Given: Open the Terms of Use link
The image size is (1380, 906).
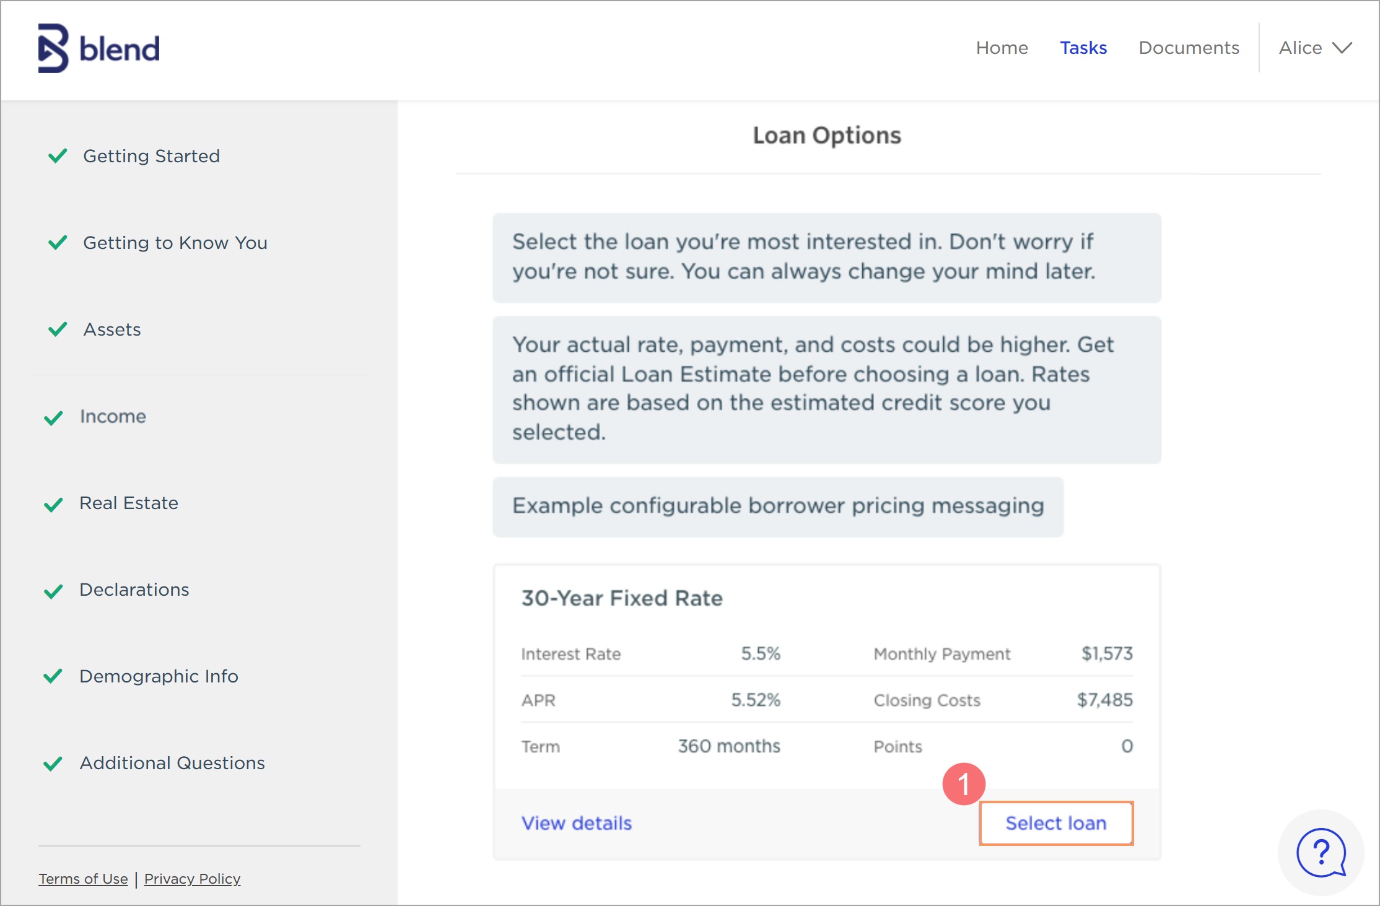Looking at the screenshot, I should 83,879.
